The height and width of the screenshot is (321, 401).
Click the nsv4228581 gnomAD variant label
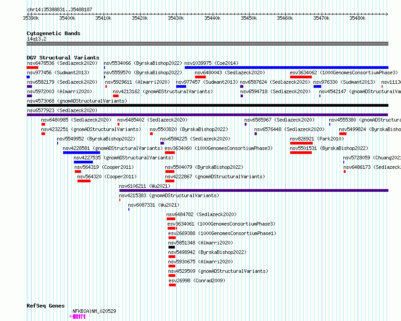113,148
